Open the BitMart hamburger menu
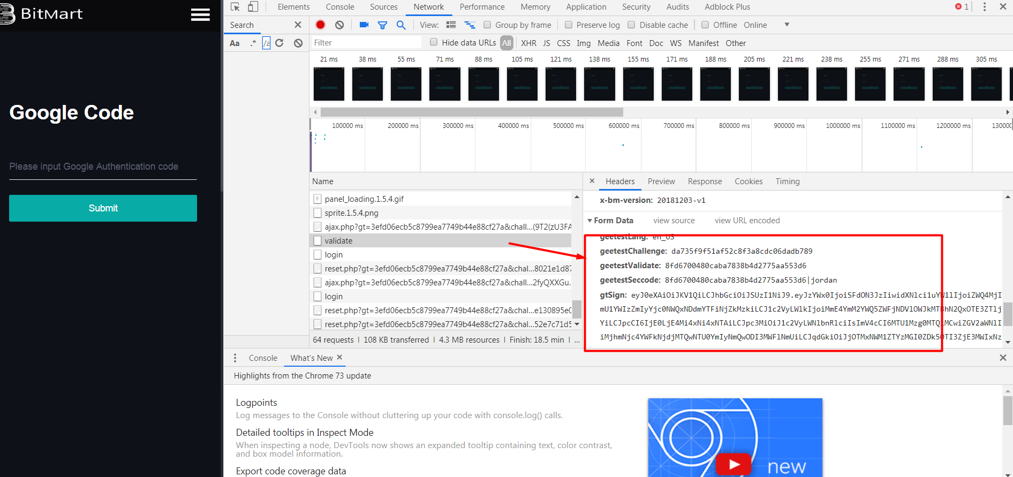 point(200,15)
